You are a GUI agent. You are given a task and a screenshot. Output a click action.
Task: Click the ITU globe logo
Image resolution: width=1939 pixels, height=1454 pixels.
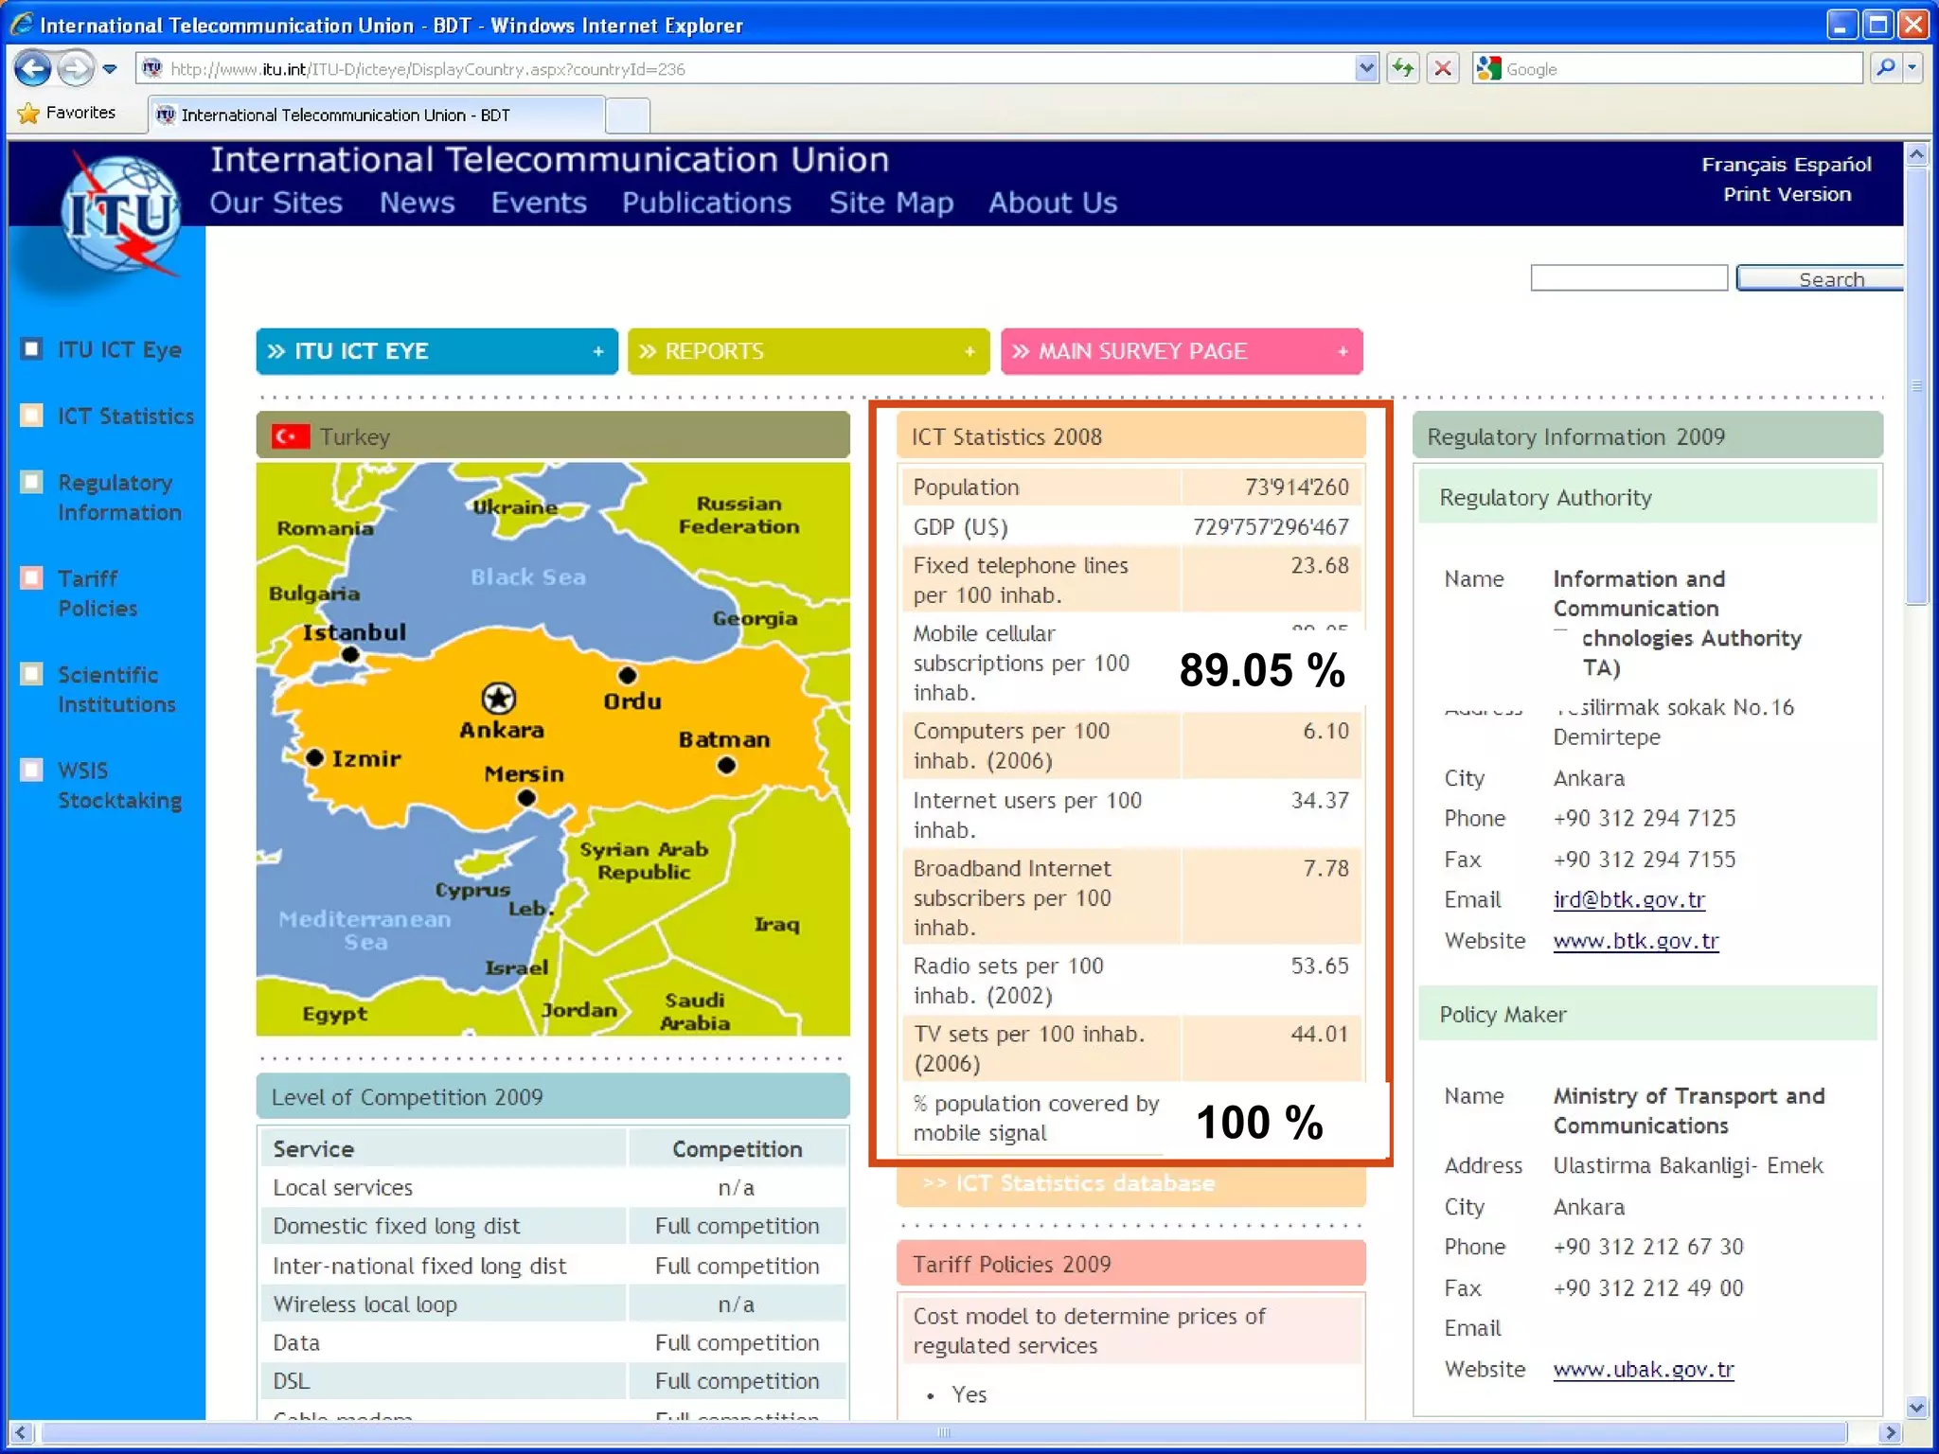(x=121, y=216)
